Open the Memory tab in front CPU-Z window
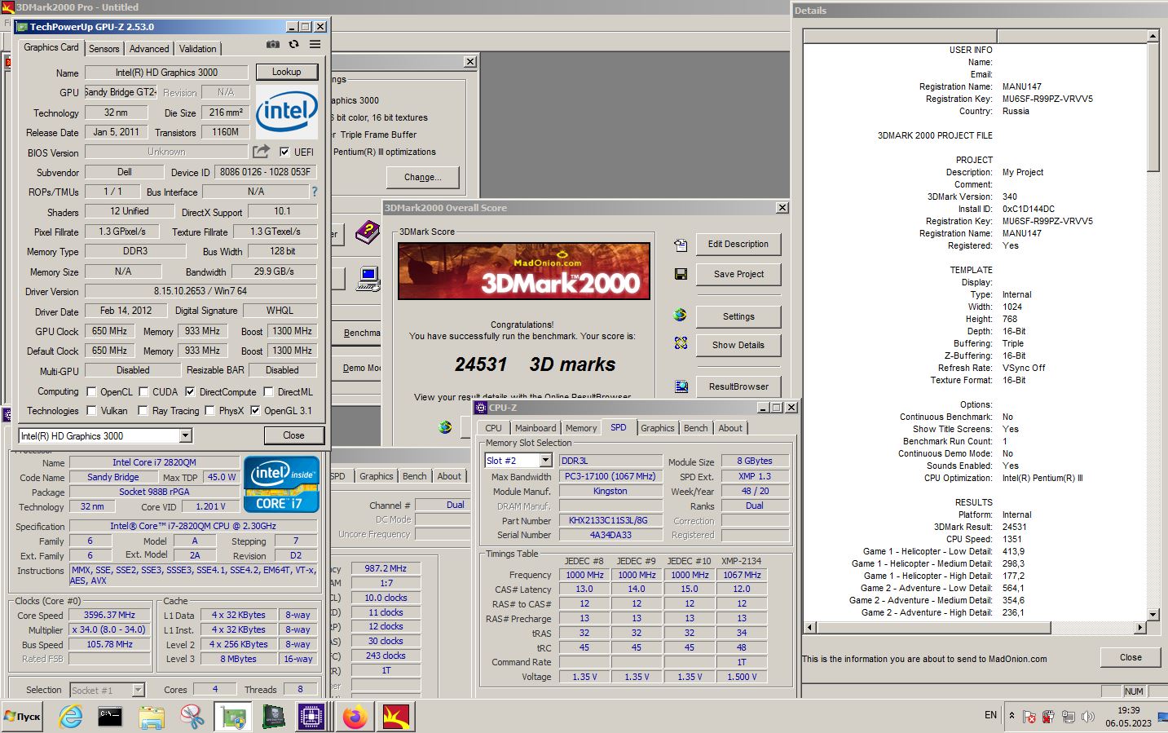The image size is (1168, 733). coord(581,428)
